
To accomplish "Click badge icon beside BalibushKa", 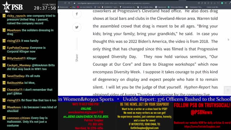I will (x=4, y=83).
